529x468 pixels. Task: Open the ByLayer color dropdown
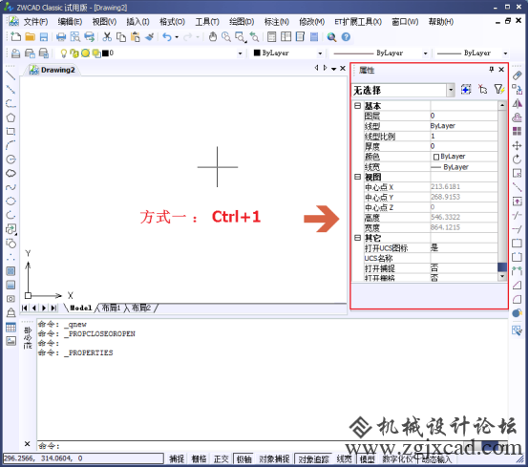(320, 53)
